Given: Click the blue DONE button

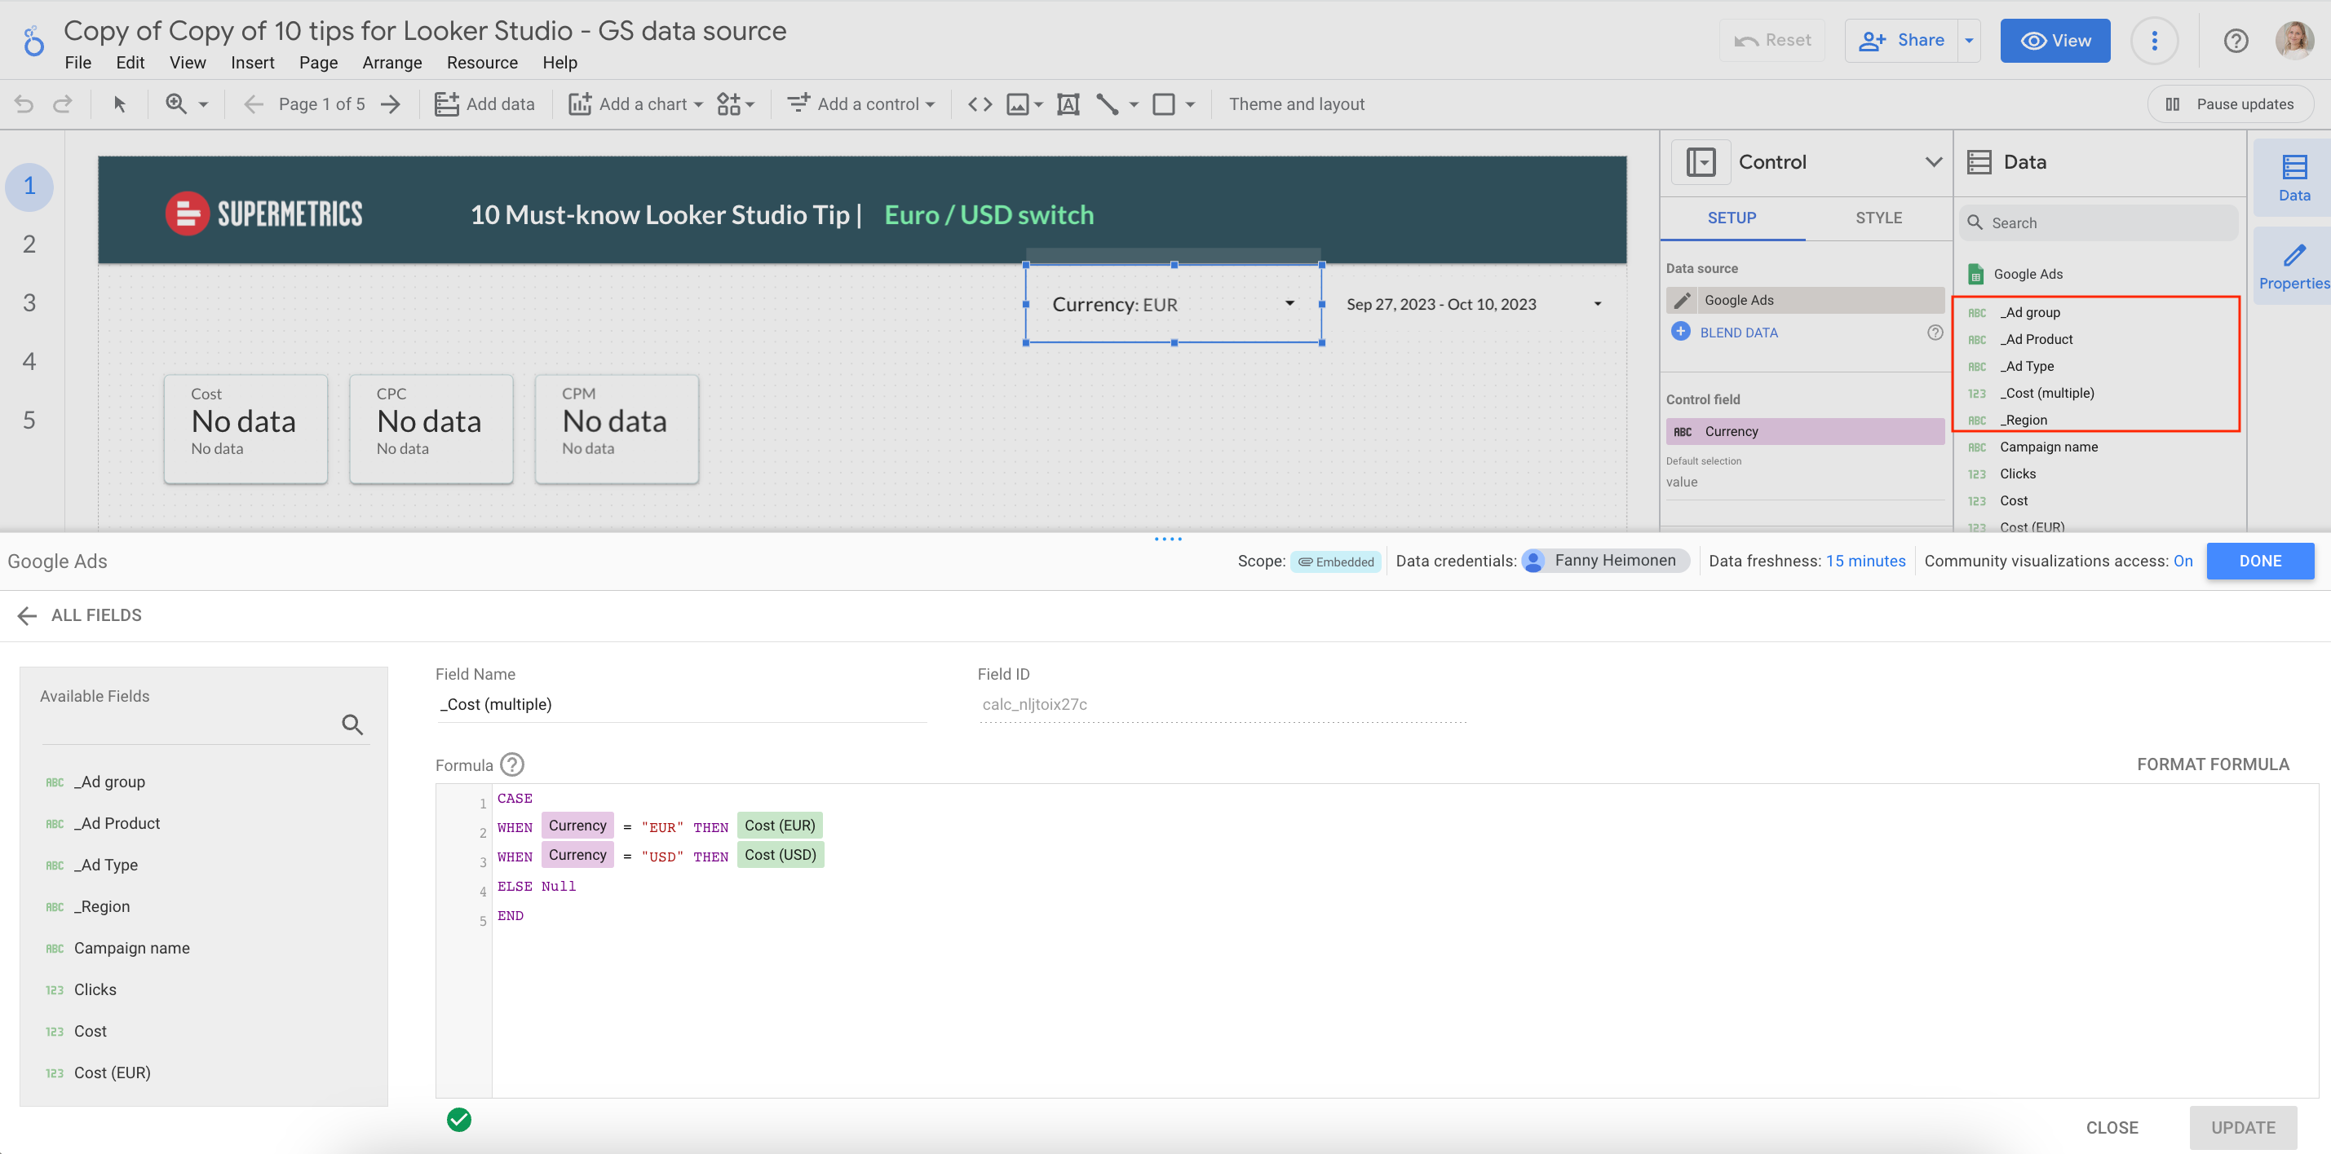Looking at the screenshot, I should [2258, 561].
